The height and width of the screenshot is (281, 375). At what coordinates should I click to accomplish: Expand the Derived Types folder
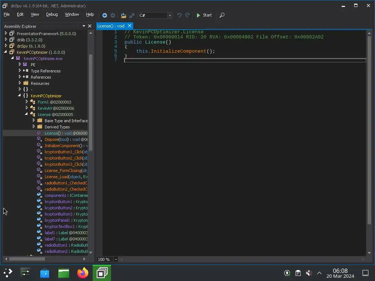[x=34, y=126]
